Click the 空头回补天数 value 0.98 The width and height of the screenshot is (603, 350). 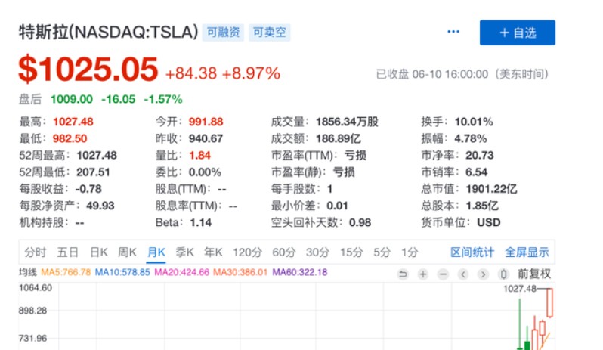pyautogui.click(x=360, y=223)
